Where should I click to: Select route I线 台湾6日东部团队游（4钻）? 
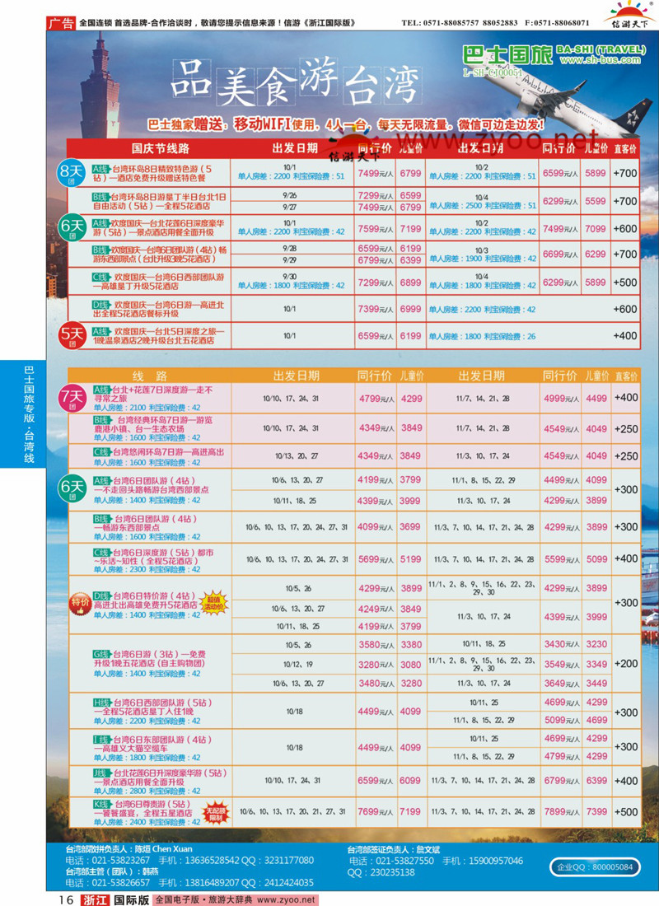click(152, 744)
